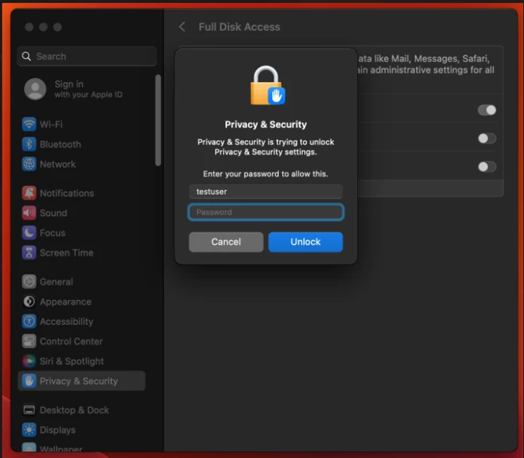Click the General gear icon
Screen dimensions: 524x458
pos(29,282)
